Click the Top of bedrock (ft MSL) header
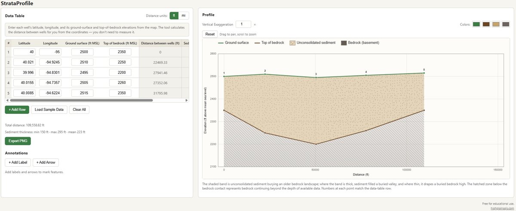 point(120,43)
